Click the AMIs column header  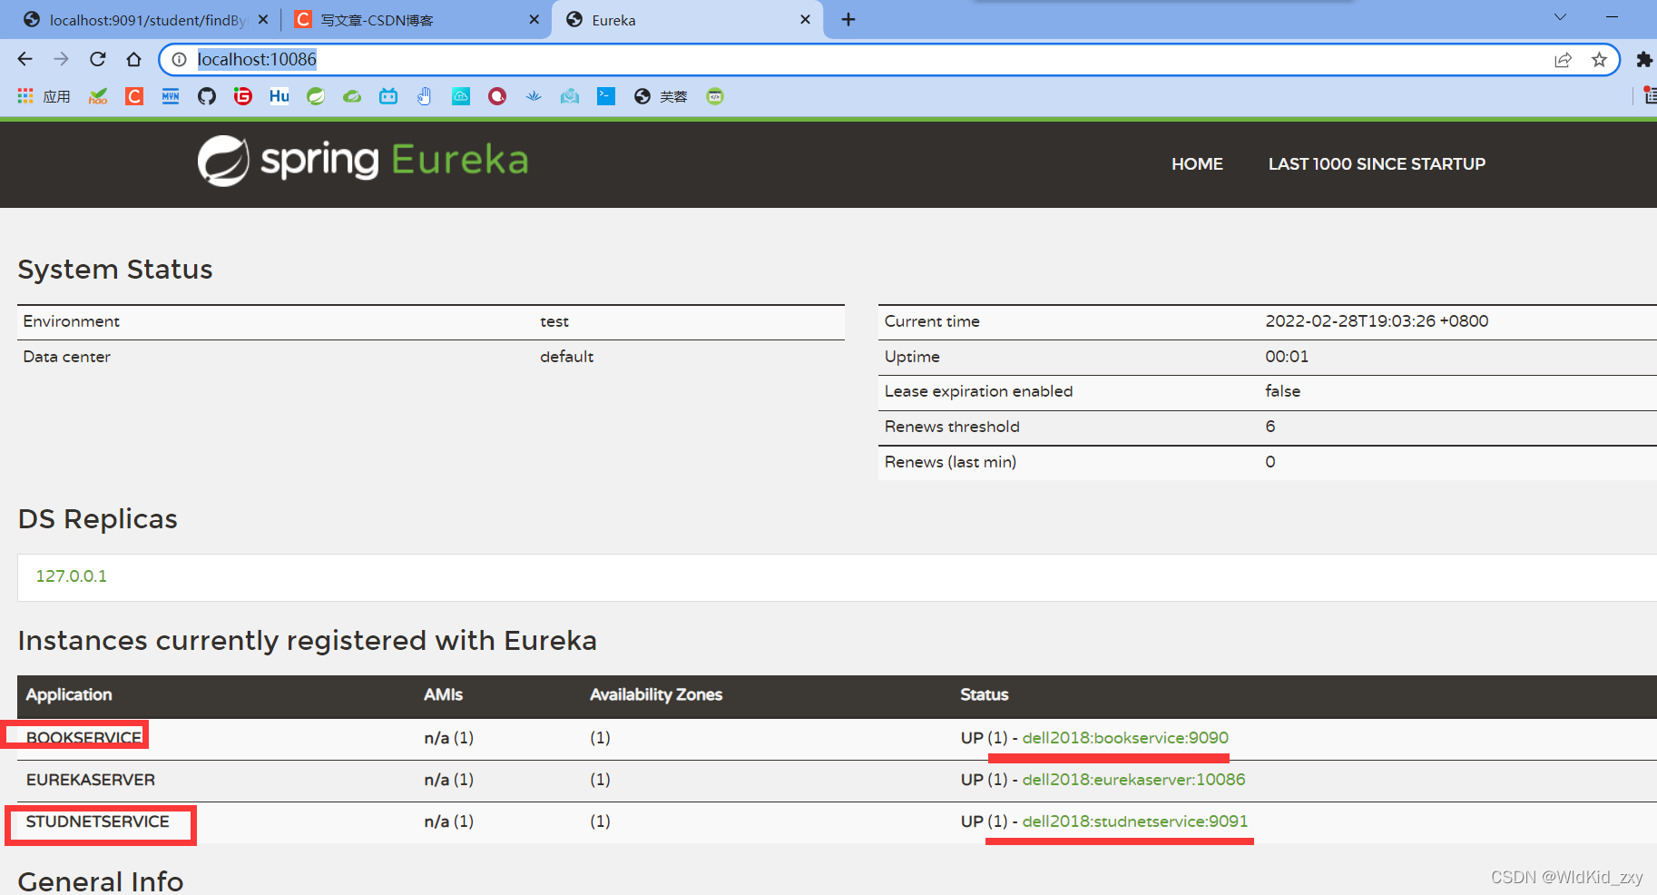(443, 694)
